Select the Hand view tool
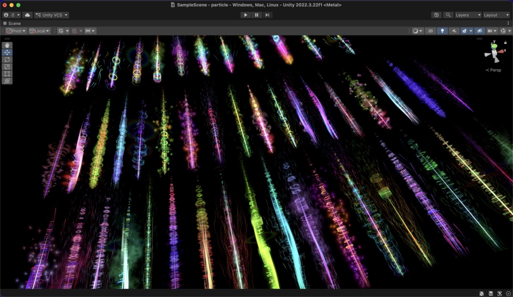513x297 pixels. tap(7, 46)
